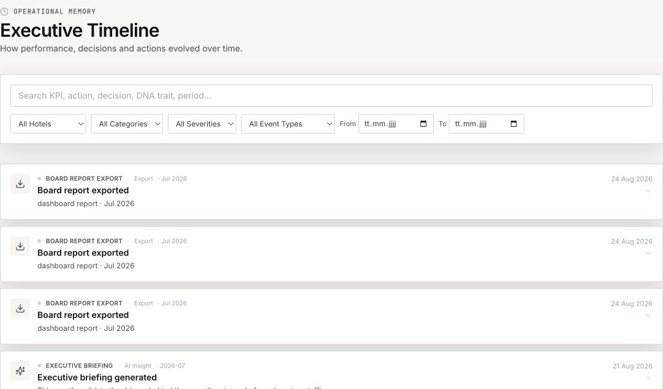Click into the From date input

coord(396,124)
